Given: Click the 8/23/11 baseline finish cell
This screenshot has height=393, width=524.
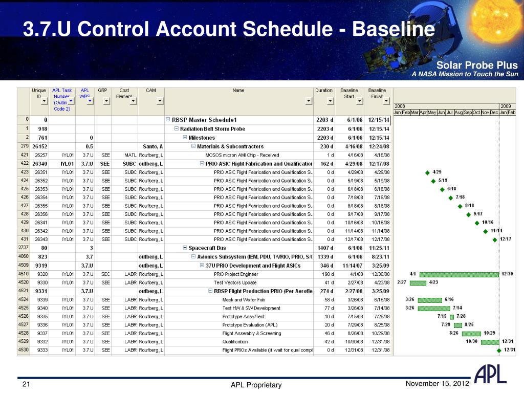Looking at the screenshot, I should click(x=377, y=257).
